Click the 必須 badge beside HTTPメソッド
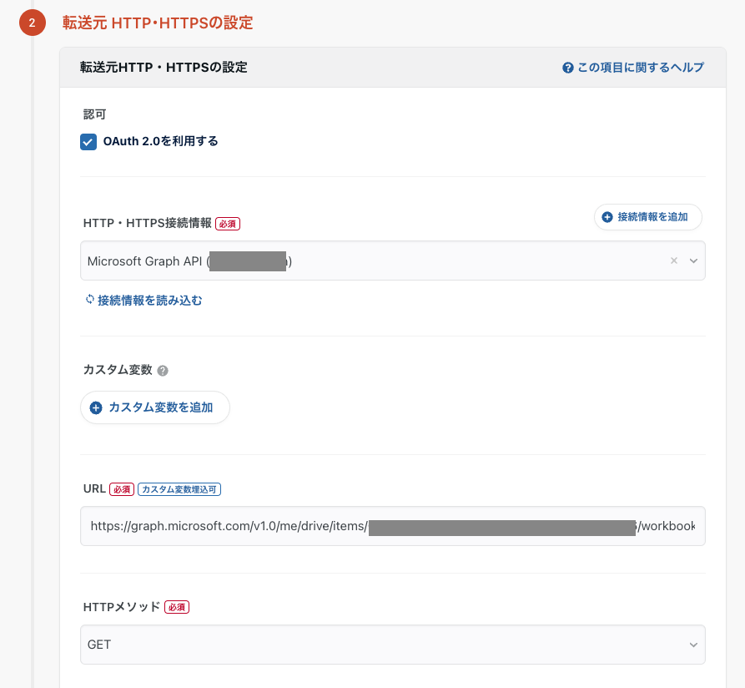The image size is (745, 688). coord(177,607)
